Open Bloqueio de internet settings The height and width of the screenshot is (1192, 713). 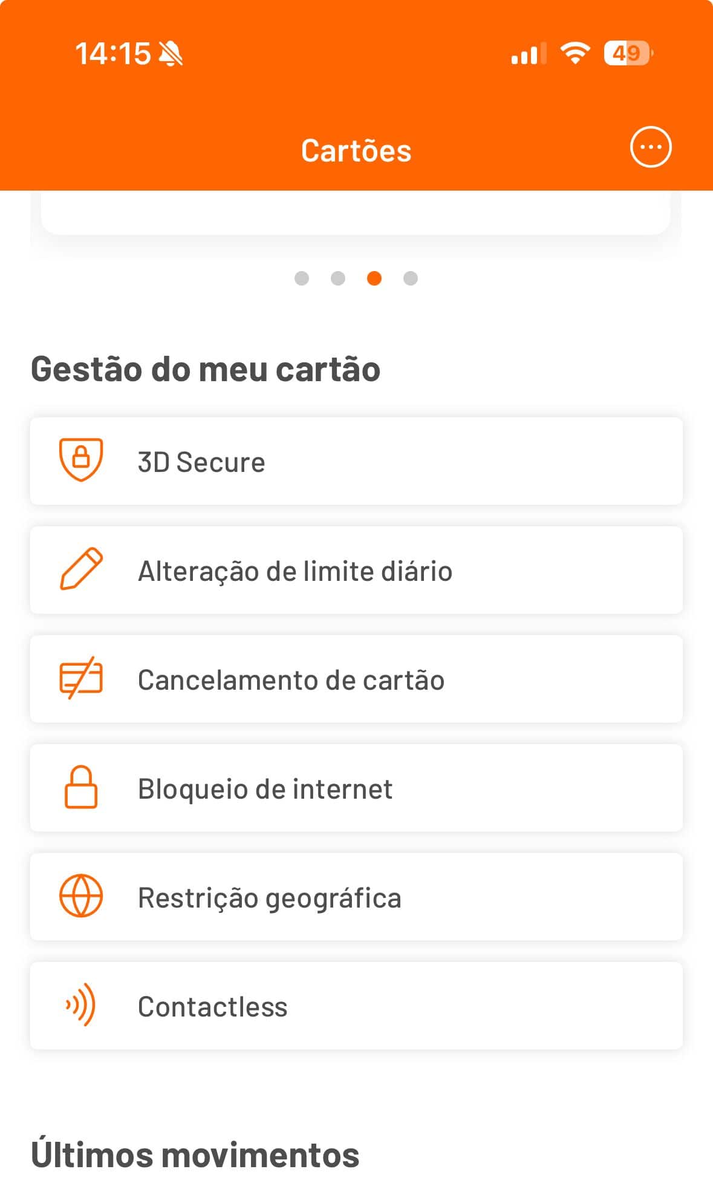356,788
